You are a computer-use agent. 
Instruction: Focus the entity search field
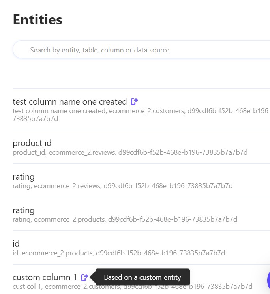pos(138,50)
